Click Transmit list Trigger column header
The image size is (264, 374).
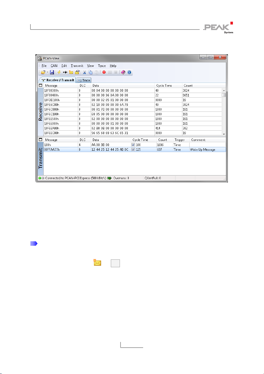pyautogui.click(x=181, y=140)
